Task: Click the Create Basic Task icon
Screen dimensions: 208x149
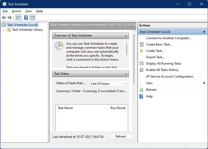Action: [x=141, y=44]
